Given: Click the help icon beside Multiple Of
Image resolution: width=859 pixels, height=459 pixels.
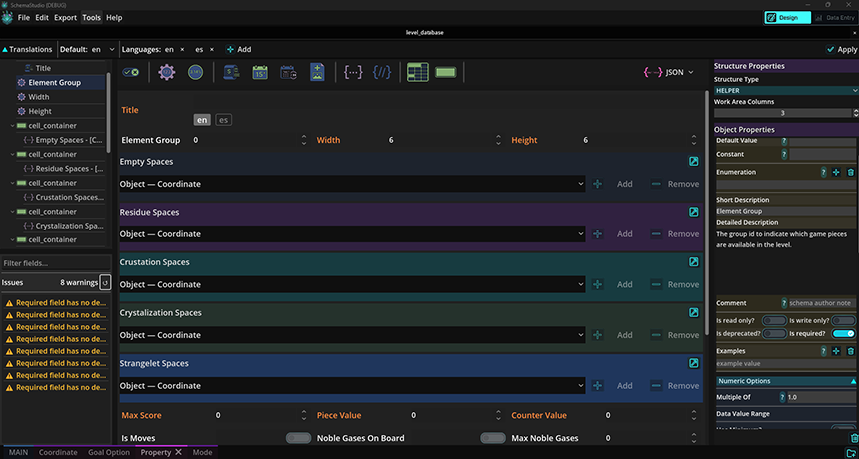Looking at the screenshot, I should pyautogui.click(x=782, y=398).
